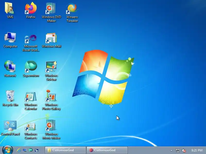Viewport: 206px width, 154px height.
Task: Select the Windows DVD Maker shortcut
Action: pyautogui.click(x=51, y=12)
